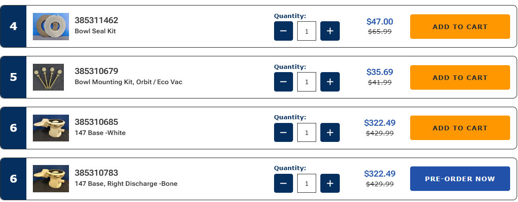Increase quantity for 147 Base White
Image resolution: width=518 pixels, height=202 pixels.
330,133
